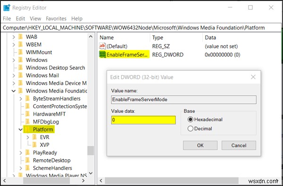283x186 pixels.
Task: Click the EVR folder icon
Action: coord(34,137)
